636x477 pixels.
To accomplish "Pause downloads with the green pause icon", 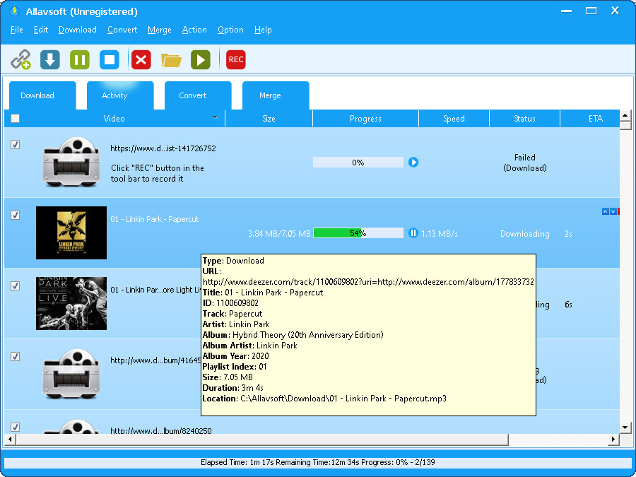I will pos(79,59).
